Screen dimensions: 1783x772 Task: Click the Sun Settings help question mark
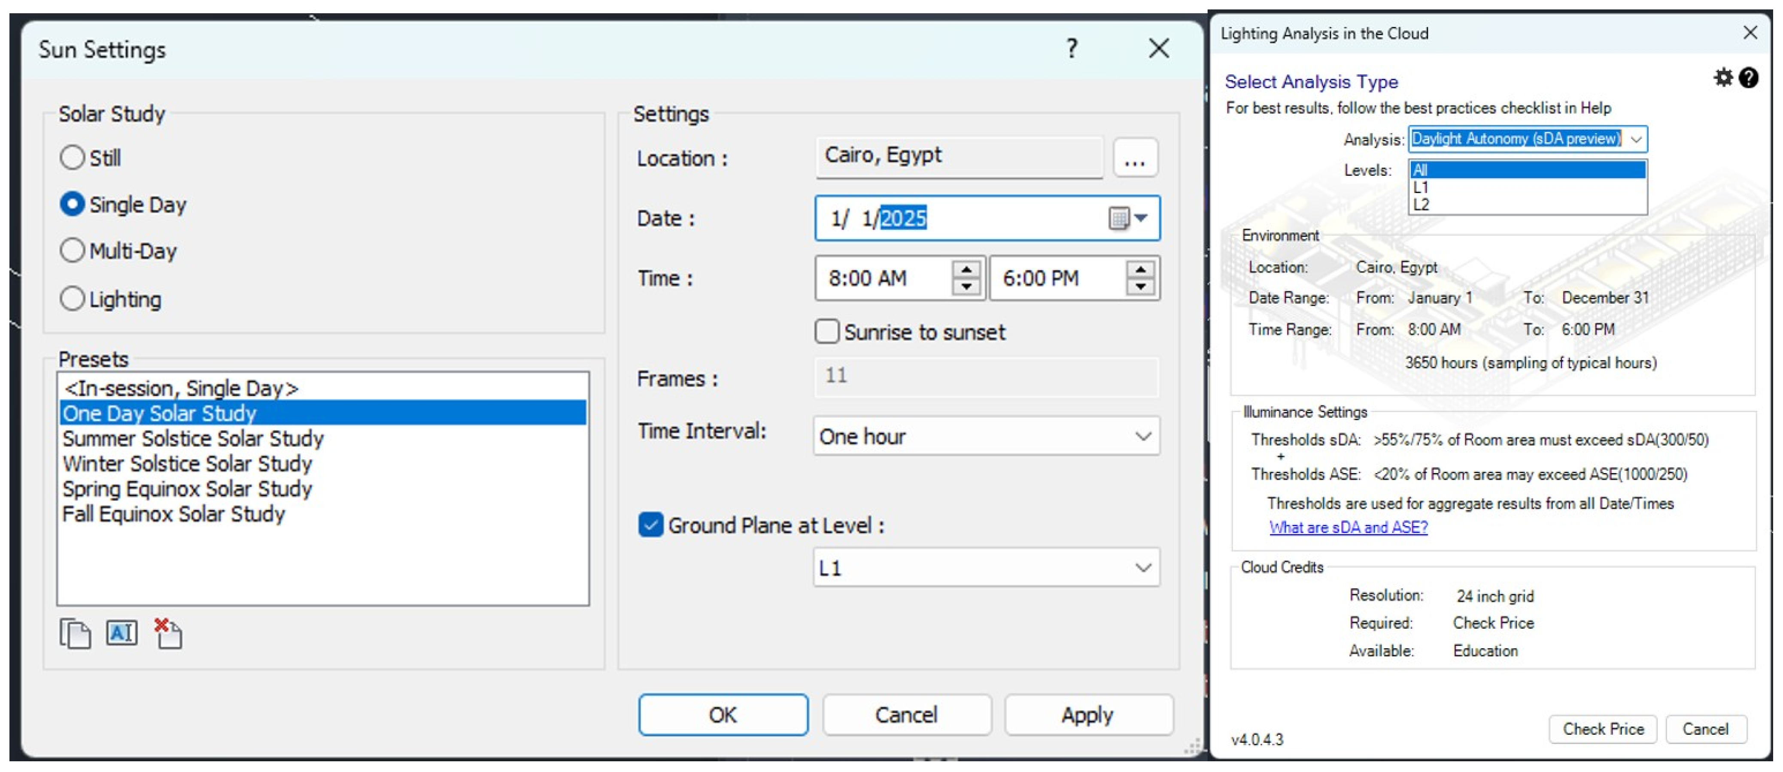1072,48
